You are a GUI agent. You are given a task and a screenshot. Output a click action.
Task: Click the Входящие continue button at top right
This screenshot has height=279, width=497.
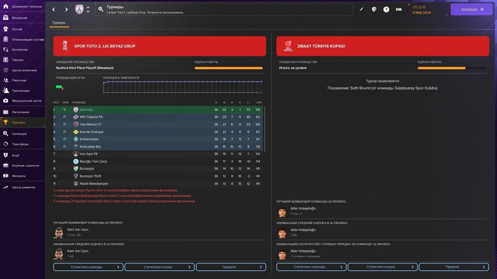472,9
